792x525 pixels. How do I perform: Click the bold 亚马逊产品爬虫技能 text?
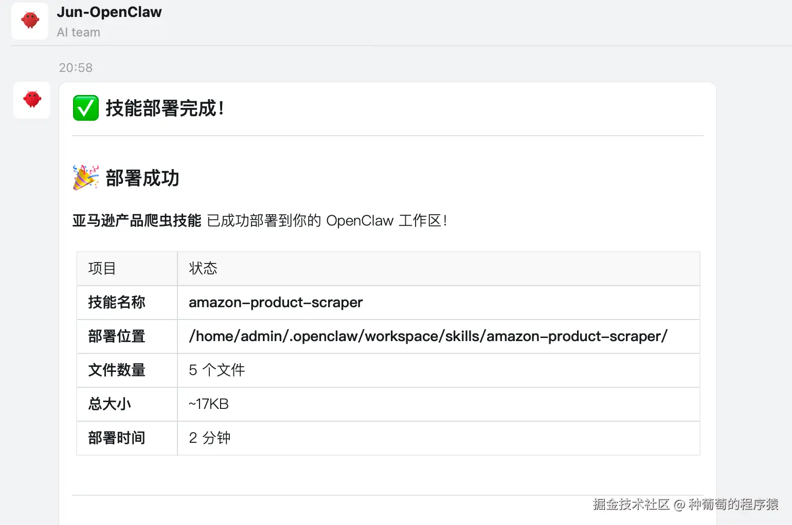point(137,221)
